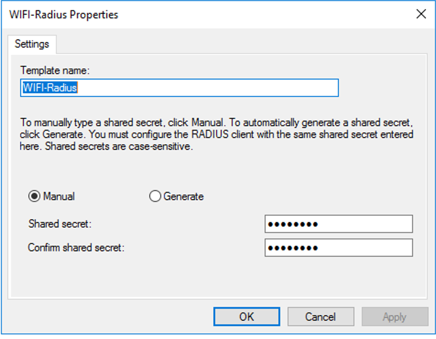Viewport: 436px width, 339px height.
Task: Click the "Manual" option label text
Action: tap(59, 196)
